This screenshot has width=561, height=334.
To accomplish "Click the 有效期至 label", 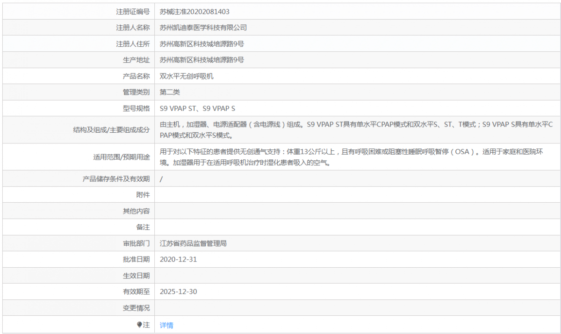I will 136,291.
